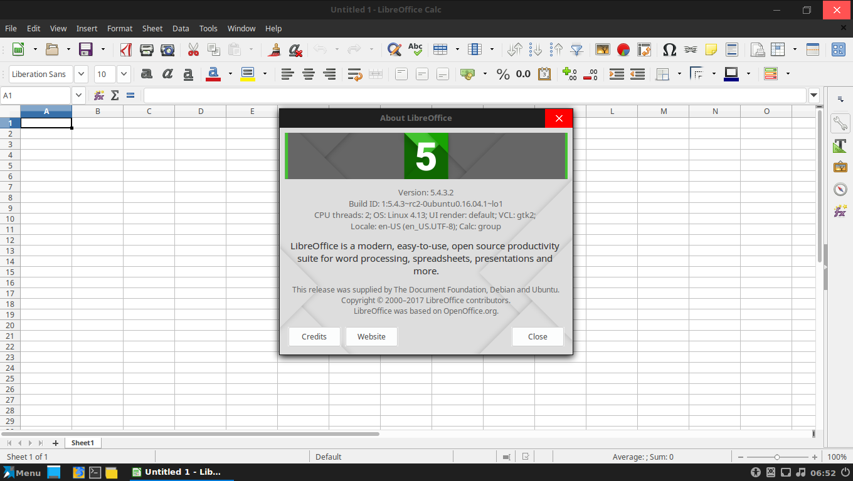Toggle the AutoFilter funnel icon
Viewport: 853px width, 481px height.
(577, 49)
